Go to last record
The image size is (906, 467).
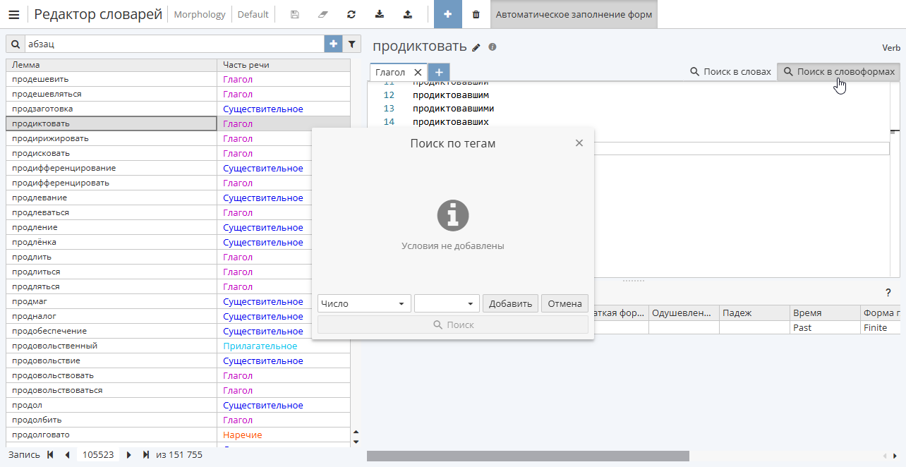pos(146,455)
